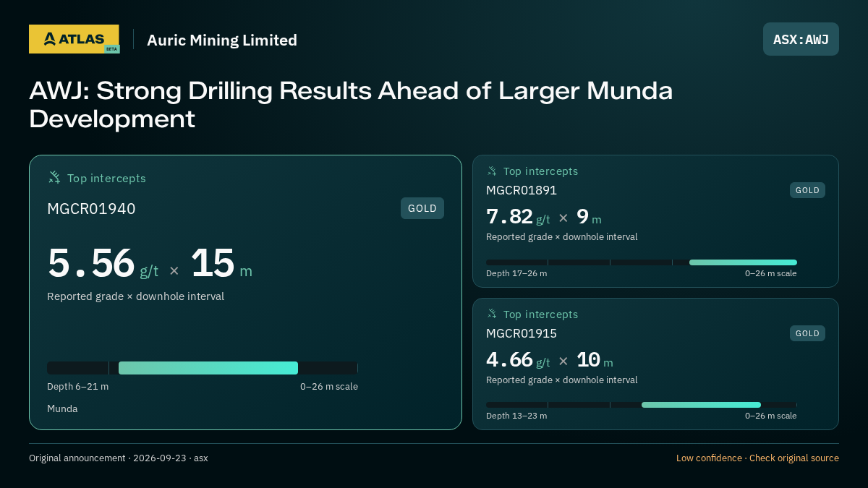Click the depth 13–23 m interval bar

tap(701, 405)
